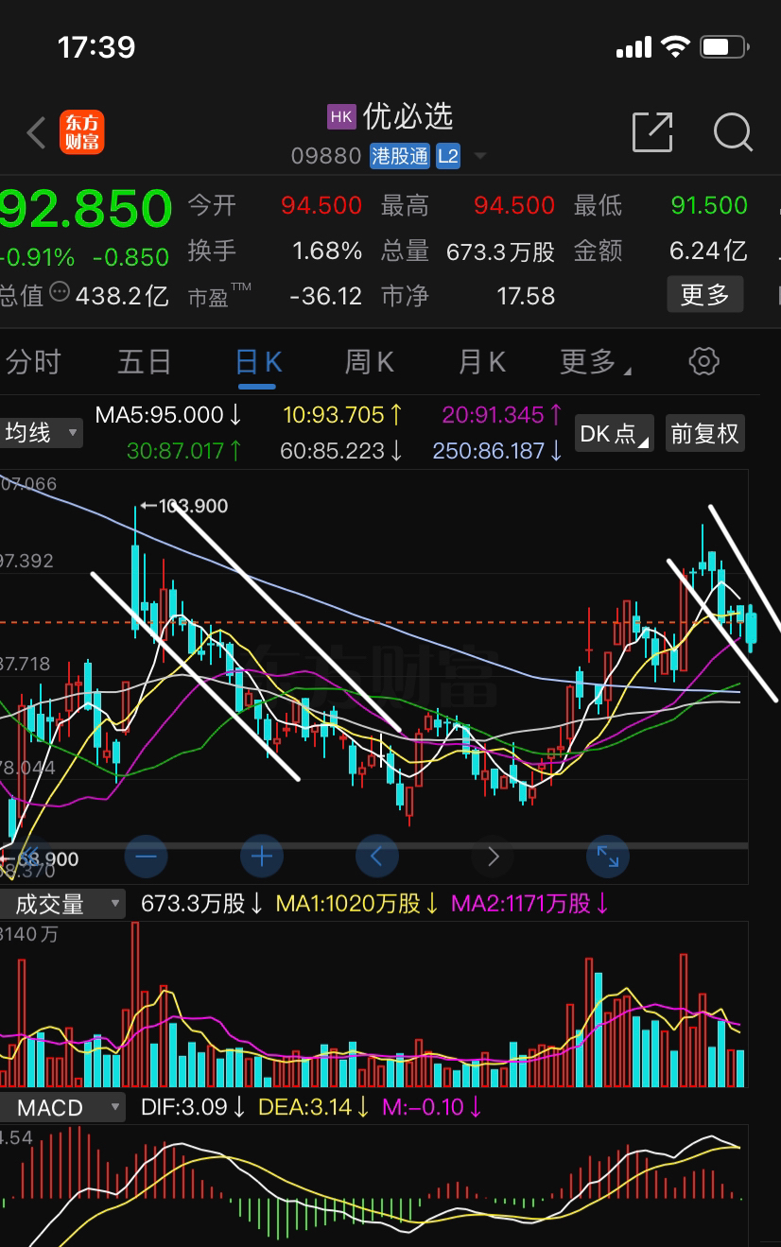781x1247 pixels.
Task: Open the search magnifier icon
Action: tap(733, 132)
